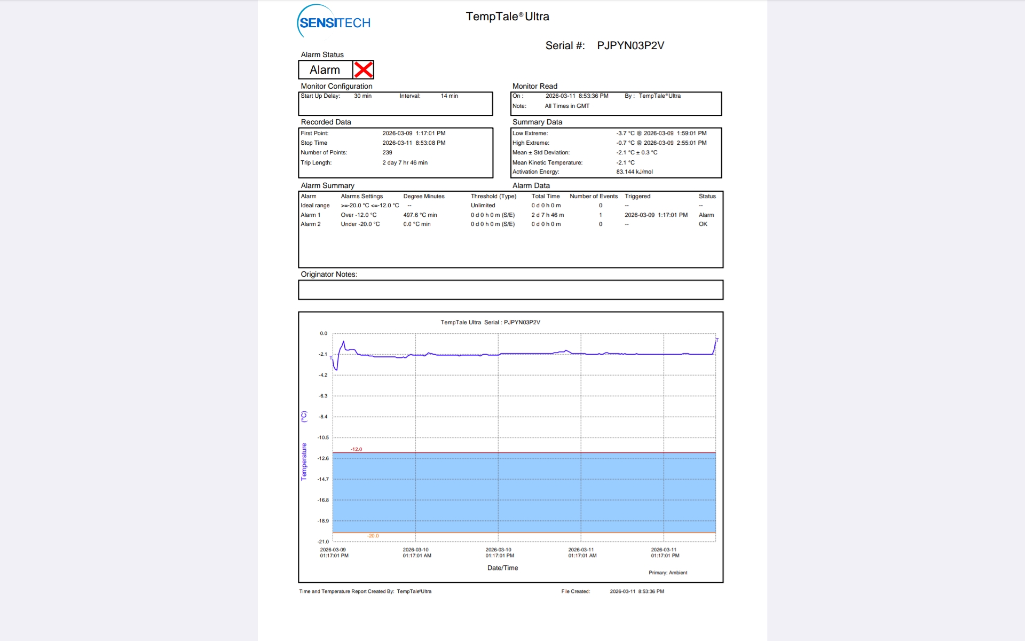Click the red X alarm icon
This screenshot has height=641, width=1025.
pyautogui.click(x=363, y=70)
